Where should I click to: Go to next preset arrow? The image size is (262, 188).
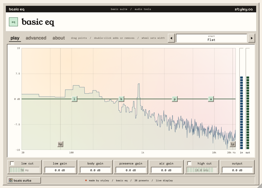(252, 38)
